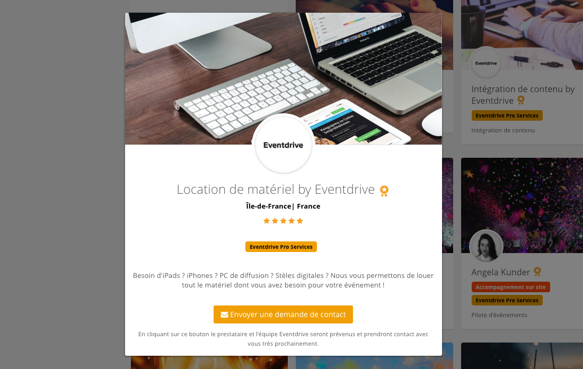Send a contact request with Envoyer button
Screen dimensions: 583x369
[x=284, y=314]
